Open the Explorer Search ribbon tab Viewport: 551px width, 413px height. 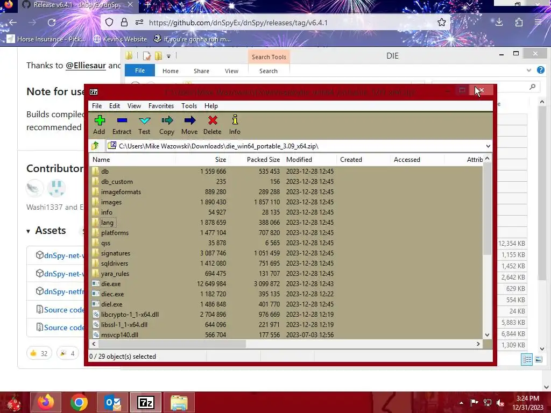click(269, 71)
